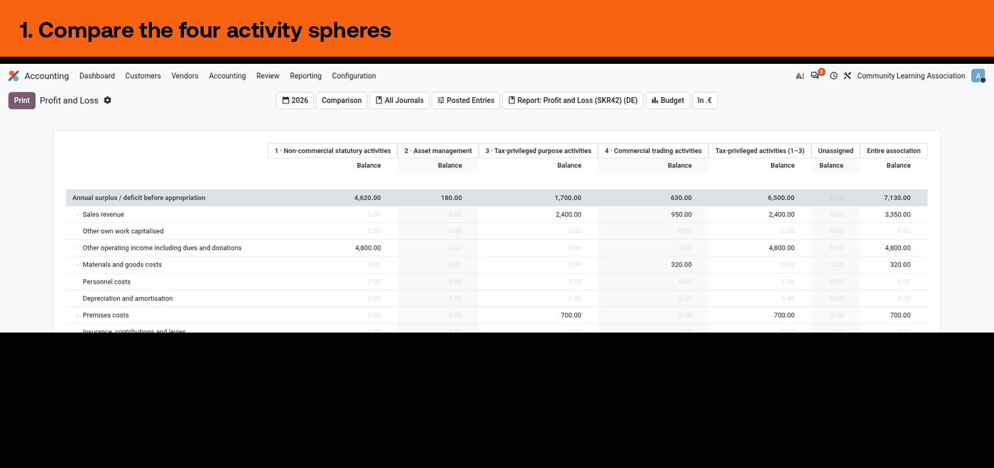
Task: Open the 2026 date filter dropdown
Action: (295, 101)
